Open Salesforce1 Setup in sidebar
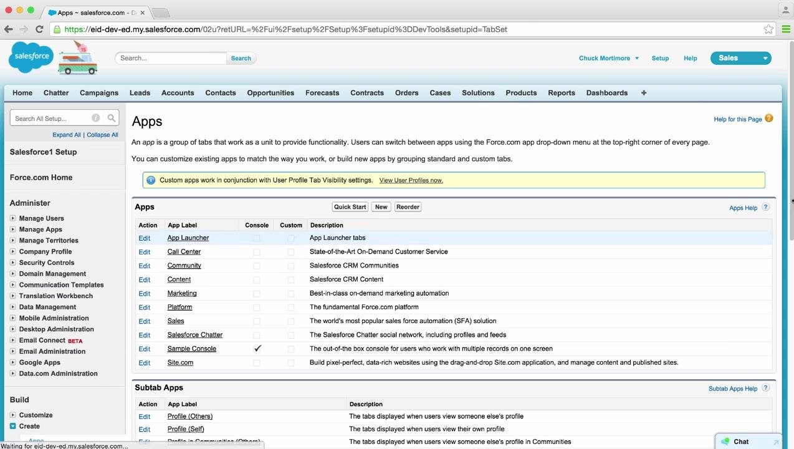 pos(43,152)
